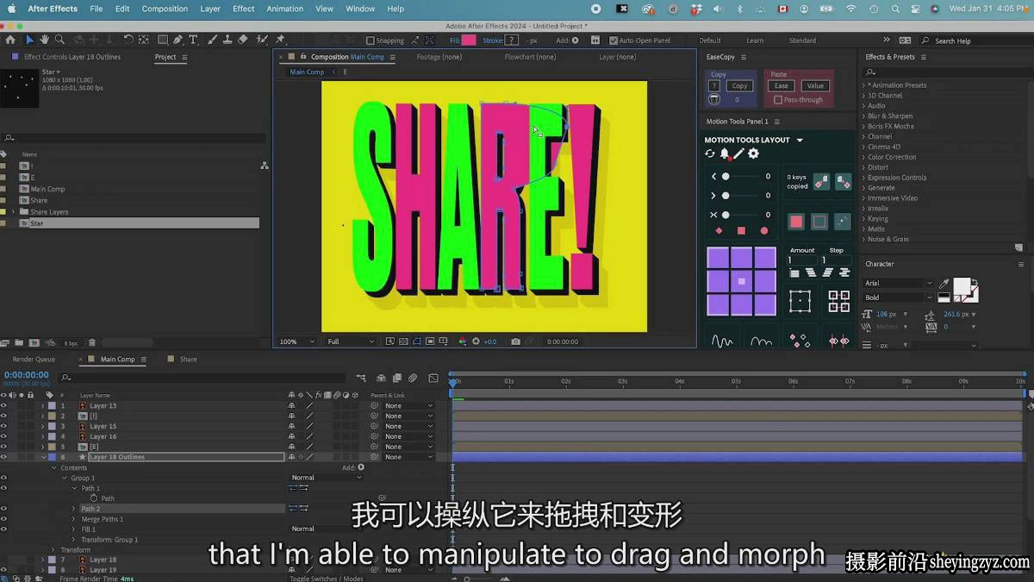Viewport: 1034px width, 582px height.
Task: Expand the Blur & Sharpen effects category
Action: tap(863, 116)
